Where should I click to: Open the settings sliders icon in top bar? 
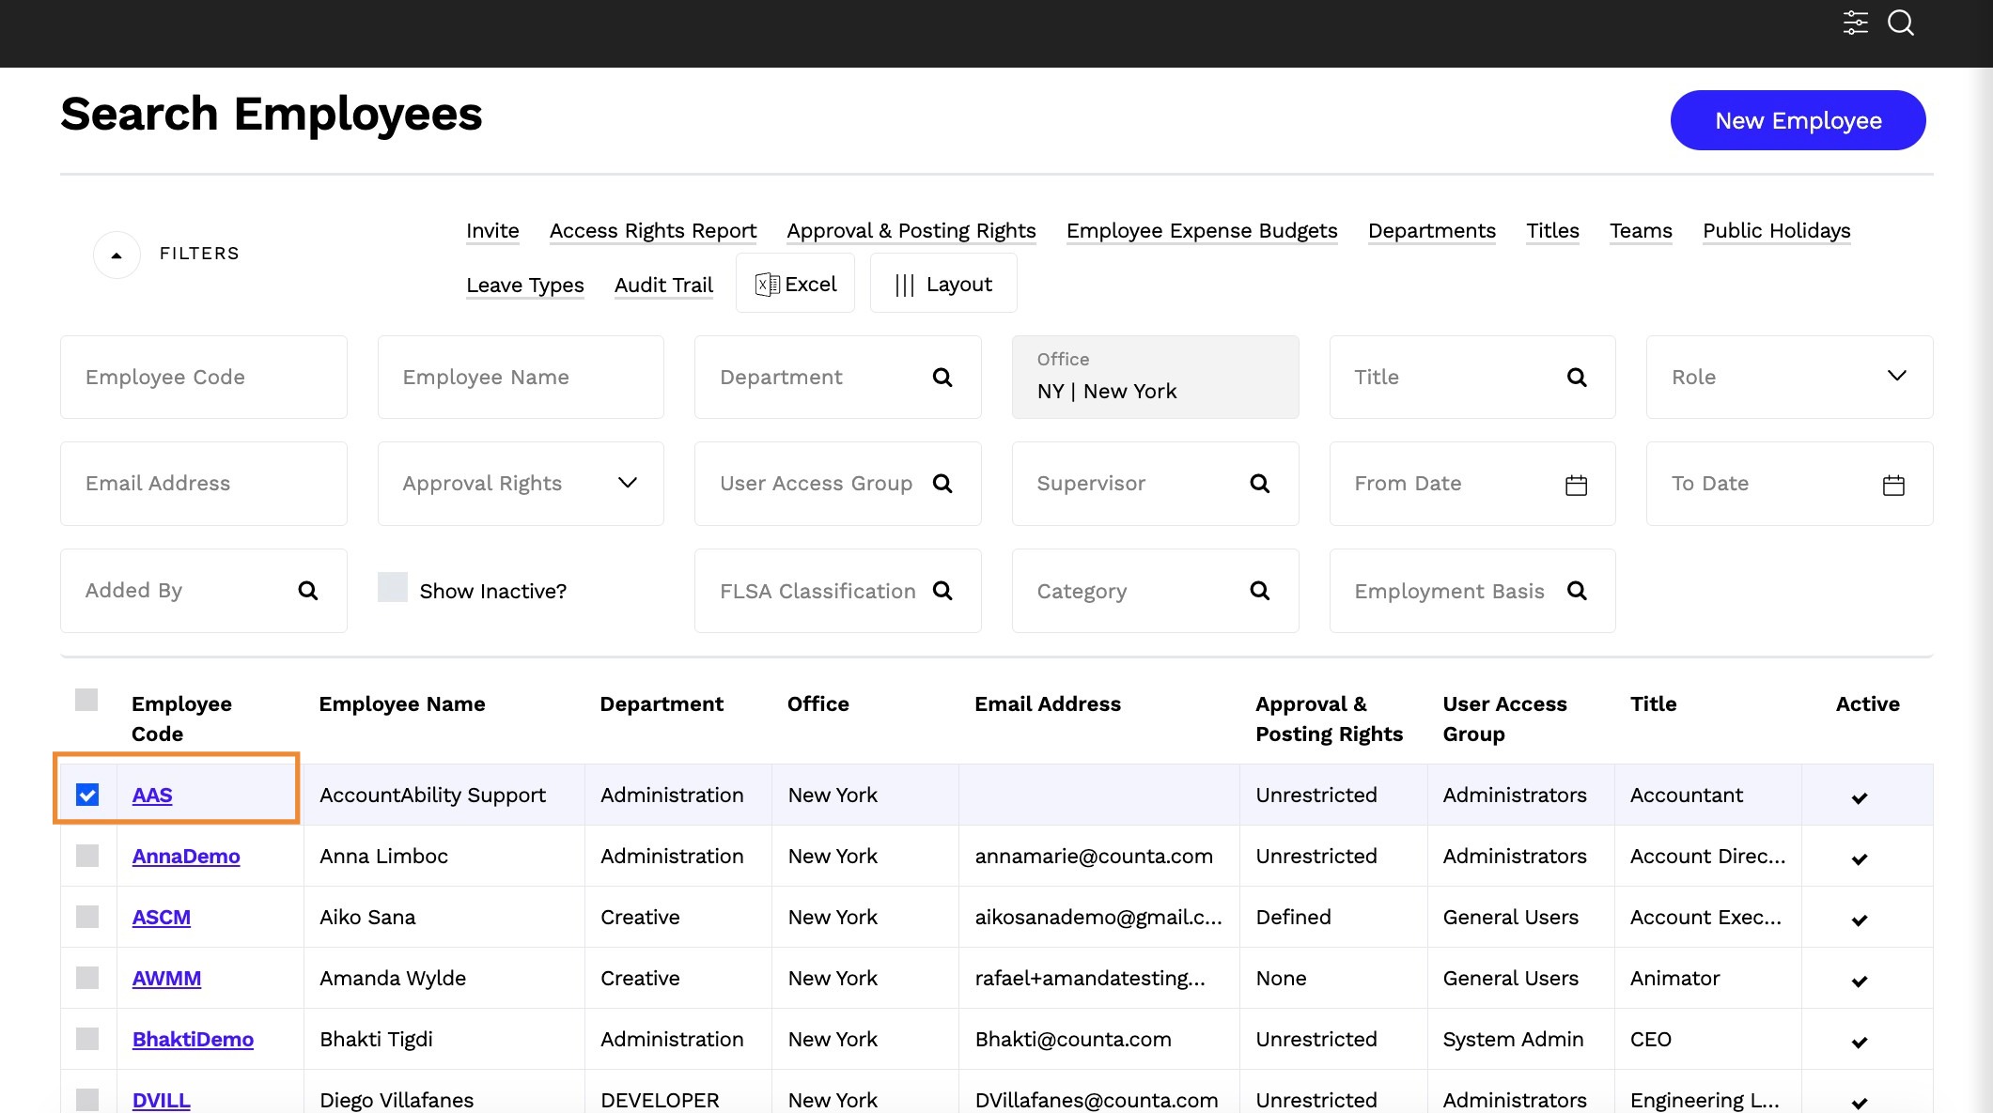1856,23
